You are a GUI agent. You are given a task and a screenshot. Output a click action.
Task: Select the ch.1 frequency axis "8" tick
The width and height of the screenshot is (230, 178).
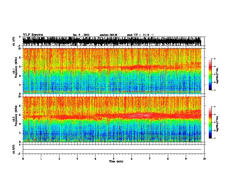pos(20,58)
